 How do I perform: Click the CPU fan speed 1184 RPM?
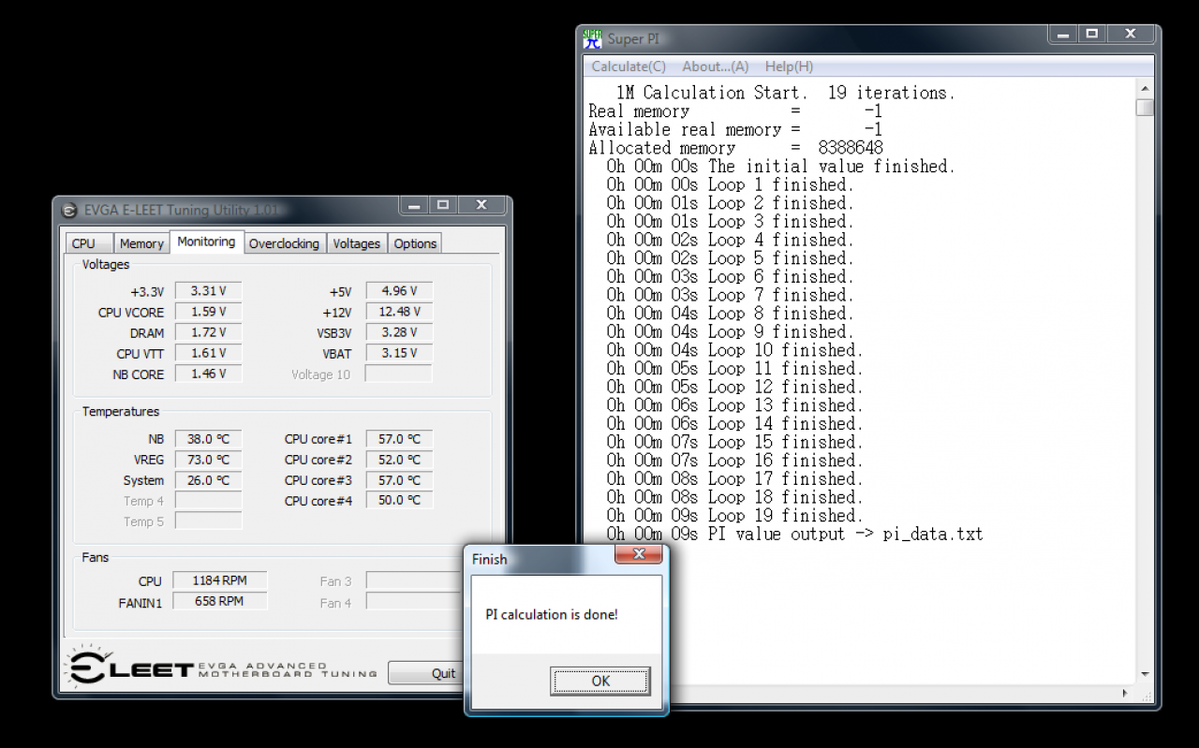pyautogui.click(x=220, y=580)
